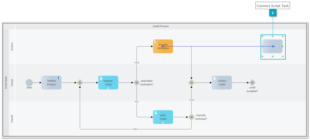The image size is (310, 140).
Task: Expand the Request Credit subprocess marker
Action: point(108,88)
